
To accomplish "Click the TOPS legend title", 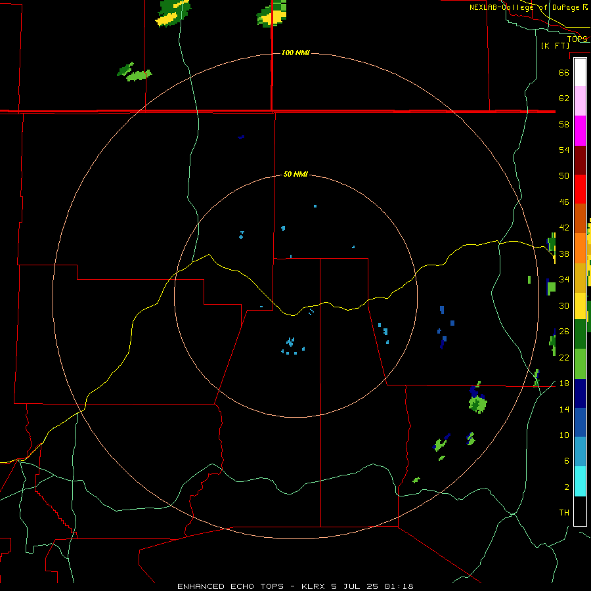I will 577,39.
